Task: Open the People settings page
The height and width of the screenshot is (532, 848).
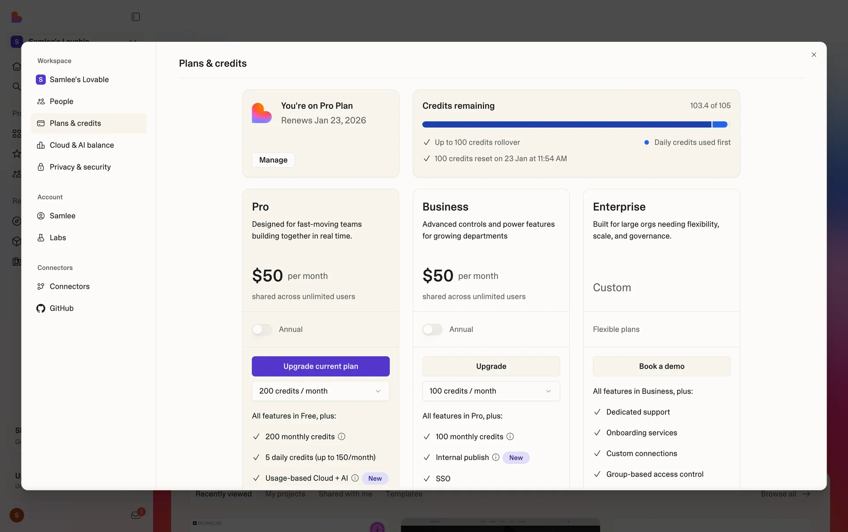Action: pyautogui.click(x=61, y=102)
